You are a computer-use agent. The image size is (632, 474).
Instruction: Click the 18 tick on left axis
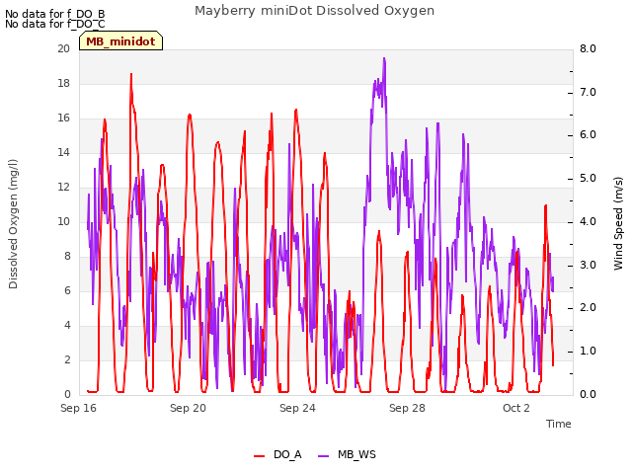pos(63,83)
